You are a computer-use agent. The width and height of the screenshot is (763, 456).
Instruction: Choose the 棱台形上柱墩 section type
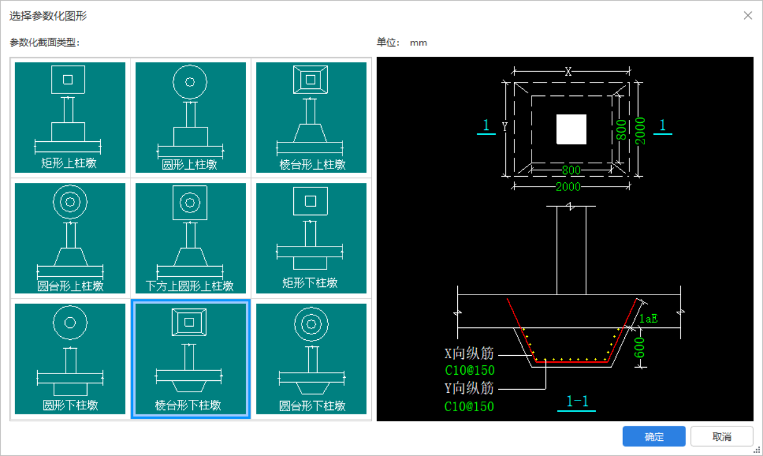click(311, 117)
